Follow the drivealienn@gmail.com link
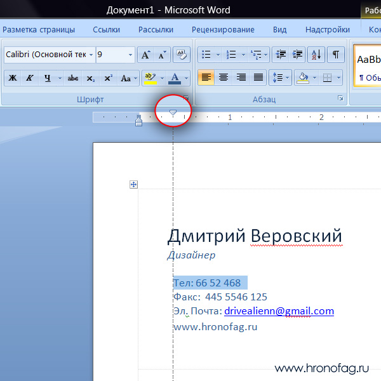This screenshot has width=381, height=381. [x=279, y=311]
